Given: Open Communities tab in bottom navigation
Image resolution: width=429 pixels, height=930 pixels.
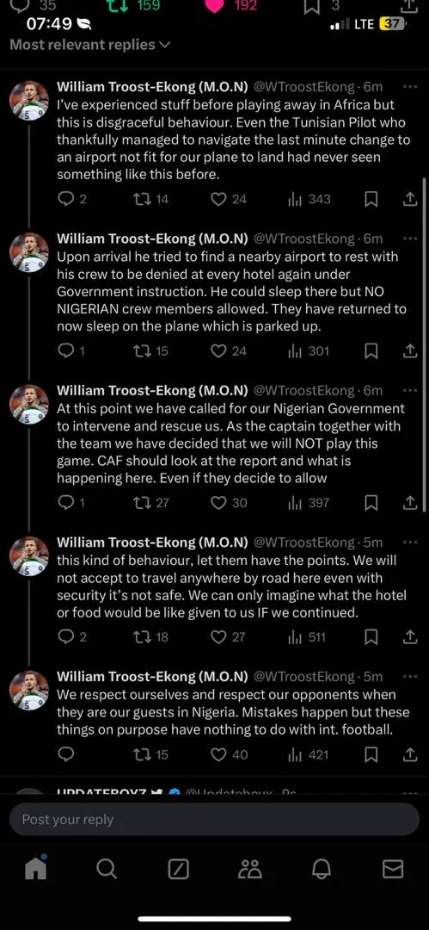Looking at the screenshot, I should pyautogui.click(x=250, y=870).
